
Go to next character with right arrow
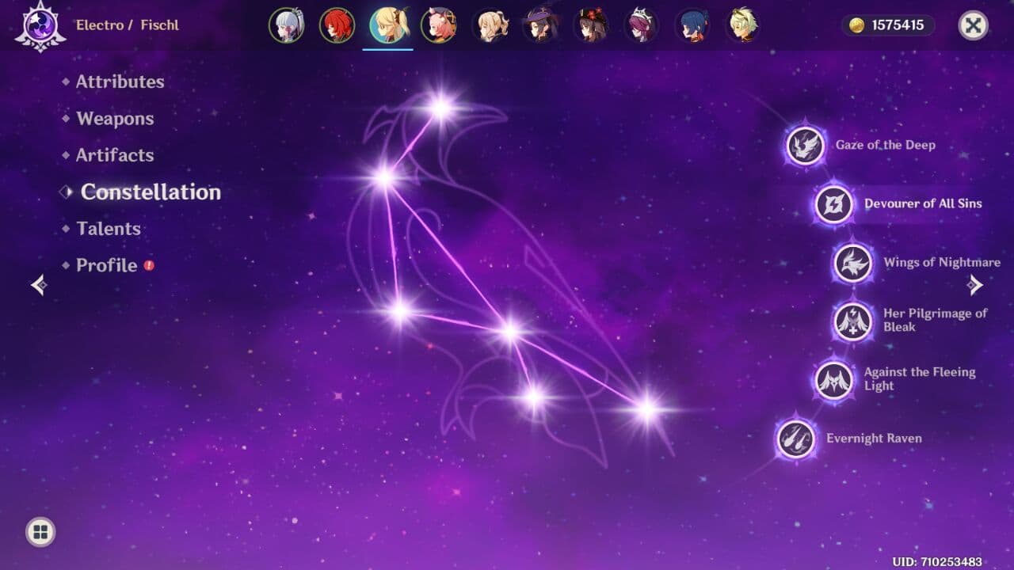pyautogui.click(x=975, y=285)
